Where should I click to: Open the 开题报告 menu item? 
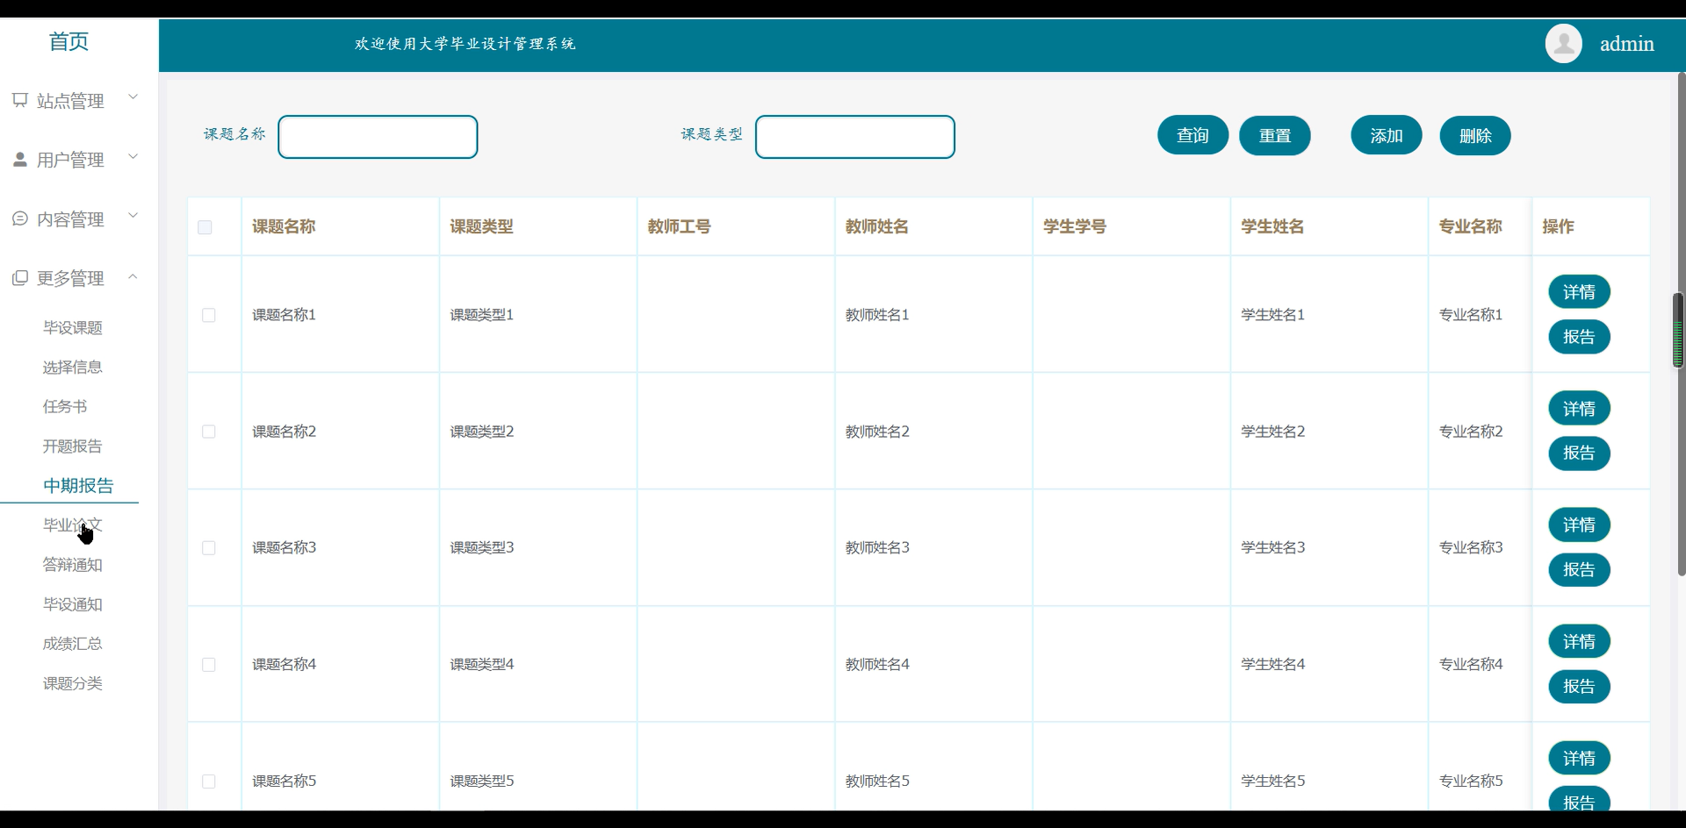pyautogui.click(x=73, y=446)
